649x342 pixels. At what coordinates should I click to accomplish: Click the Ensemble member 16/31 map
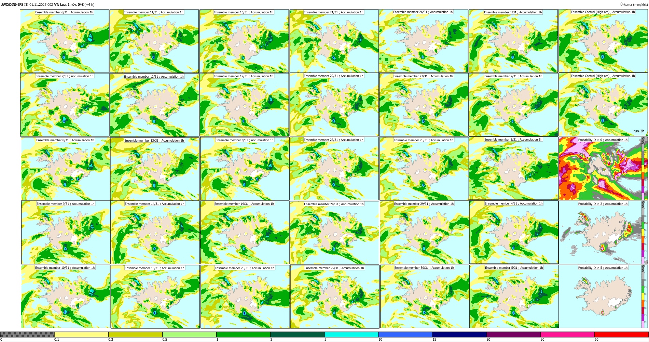[x=244, y=41]
